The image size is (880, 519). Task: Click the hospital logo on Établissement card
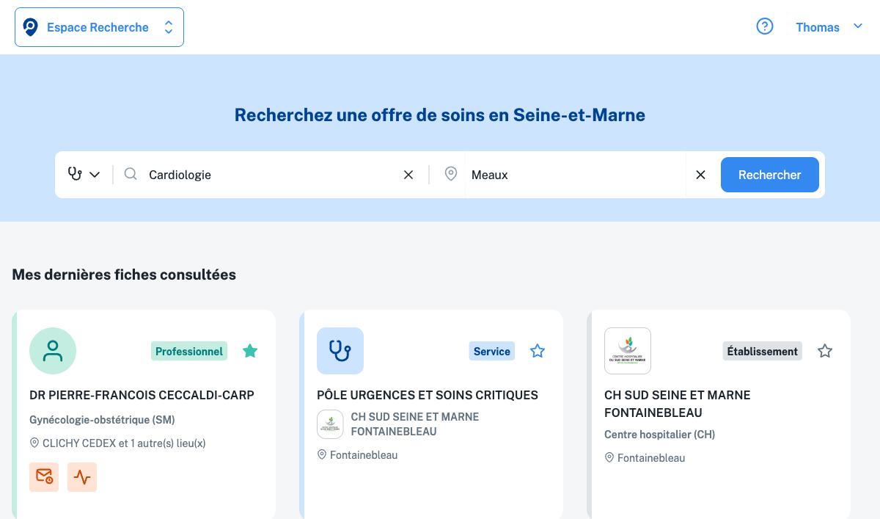(x=628, y=351)
